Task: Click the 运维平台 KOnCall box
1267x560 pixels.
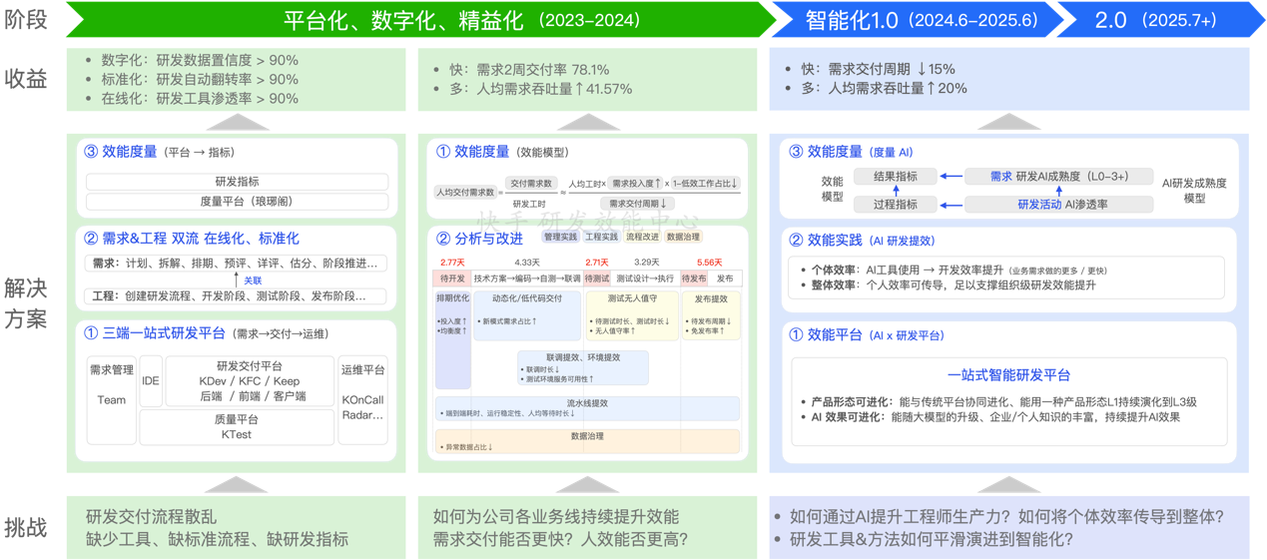Action: pos(362,399)
